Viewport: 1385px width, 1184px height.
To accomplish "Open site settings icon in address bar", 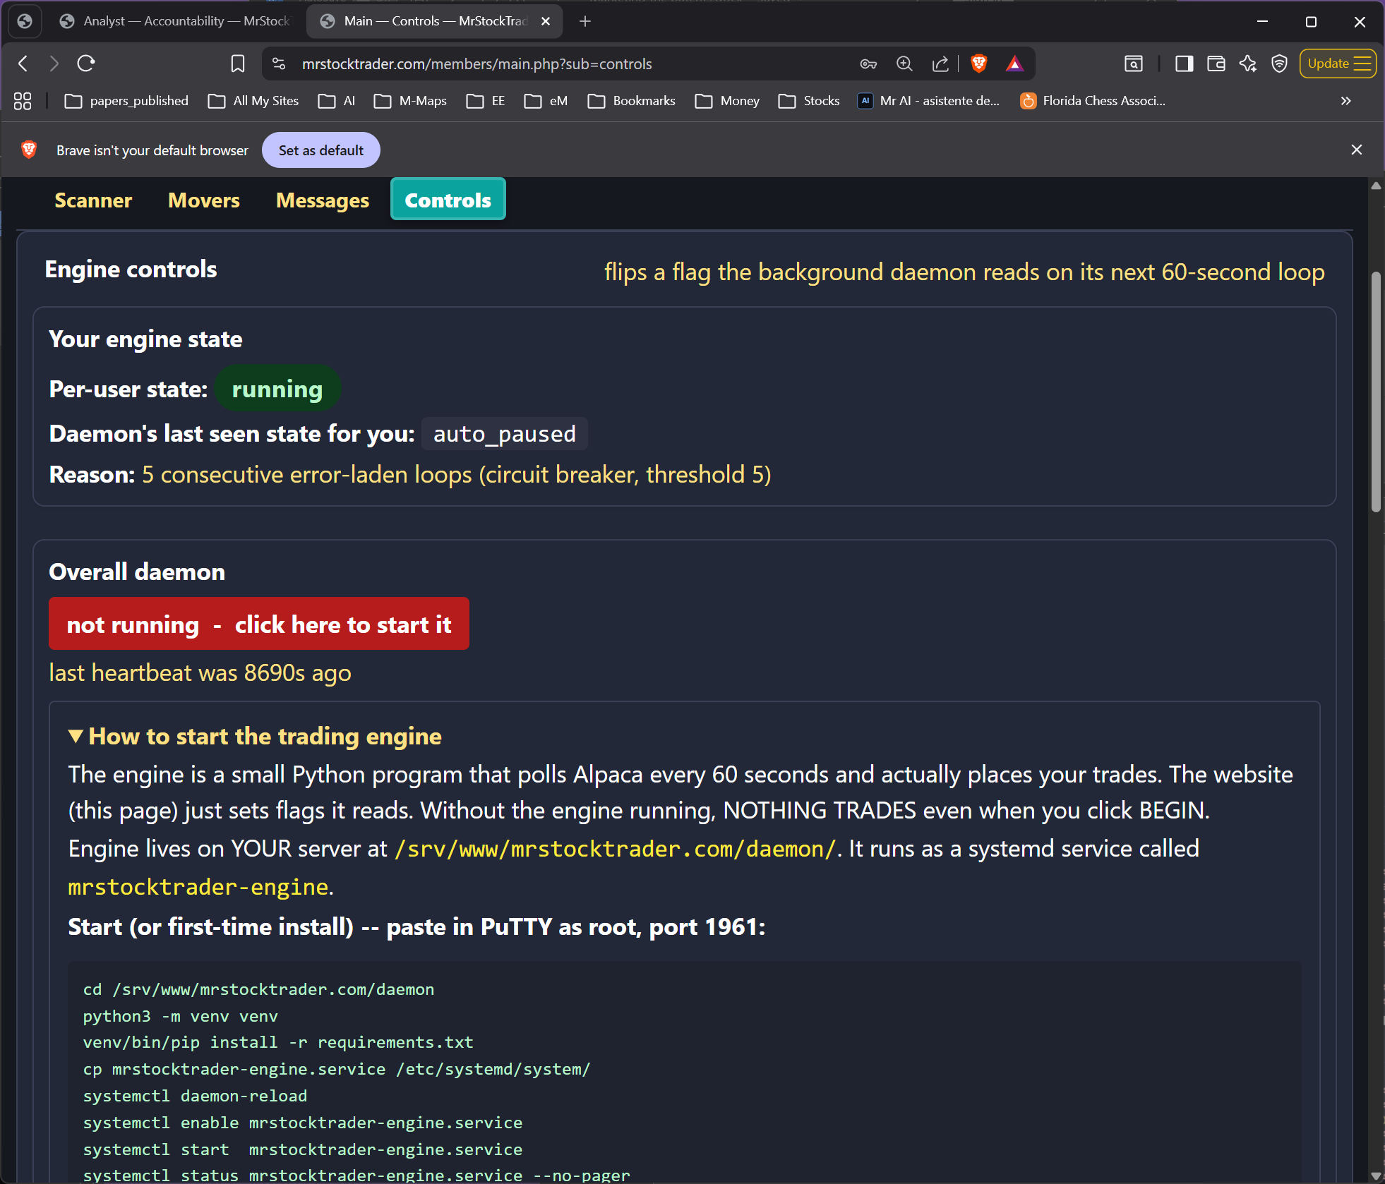I will [x=279, y=64].
